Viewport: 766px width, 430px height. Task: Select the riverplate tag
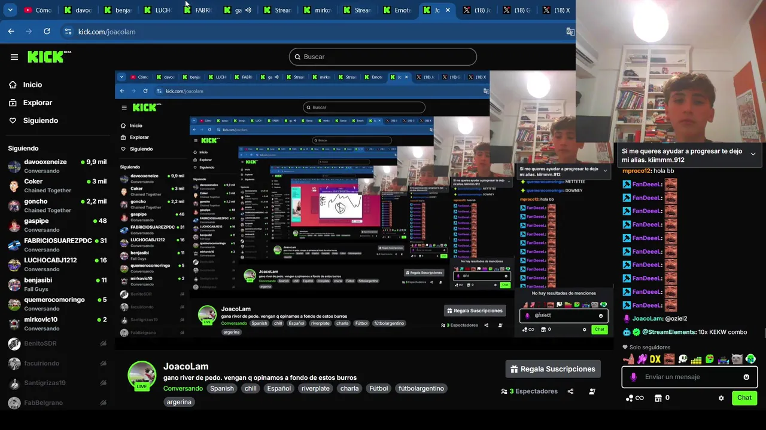pos(315,388)
